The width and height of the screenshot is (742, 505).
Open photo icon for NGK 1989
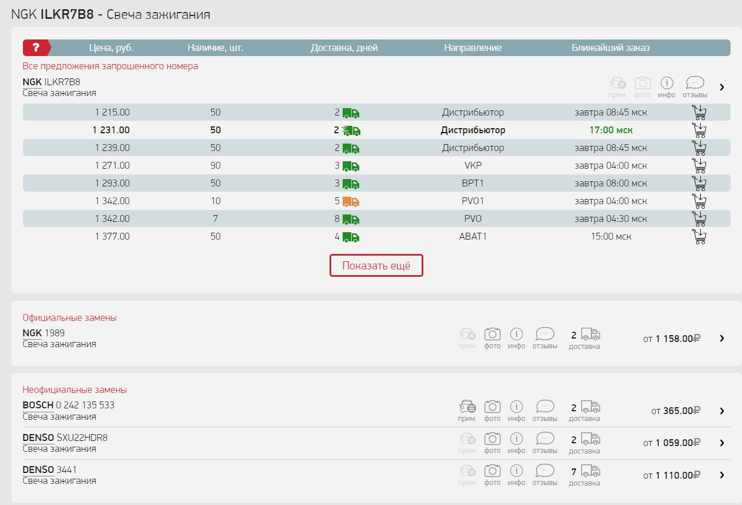(x=492, y=339)
